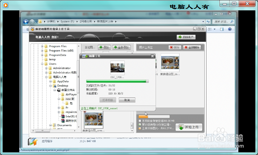Click the 打开相册 button in upload dialog

tap(108, 100)
